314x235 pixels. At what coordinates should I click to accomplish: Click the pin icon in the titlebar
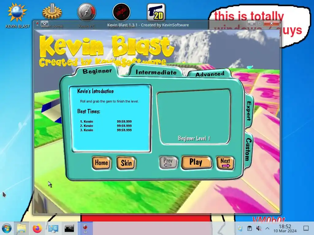tap(45, 24)
